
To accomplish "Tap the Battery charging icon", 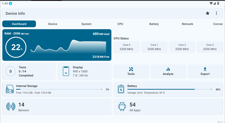I will pos(121,89).
